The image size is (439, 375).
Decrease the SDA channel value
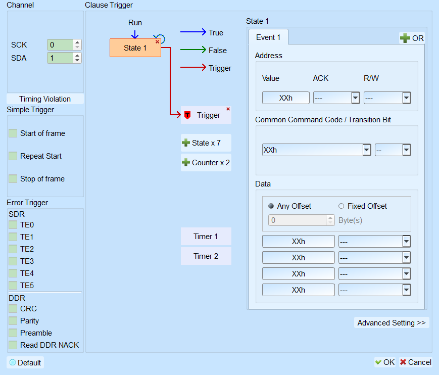tap(77, 61)
